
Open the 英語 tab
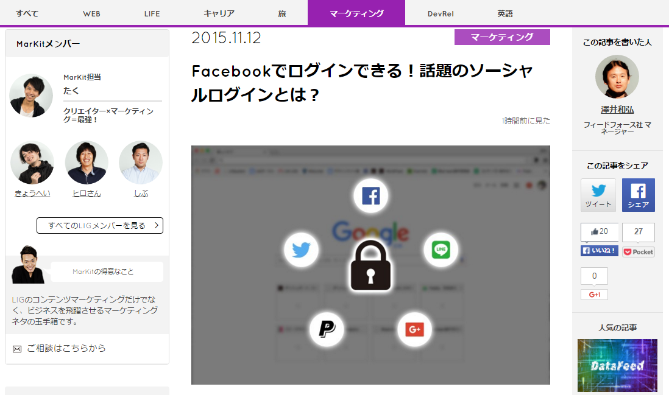point(504,13)
